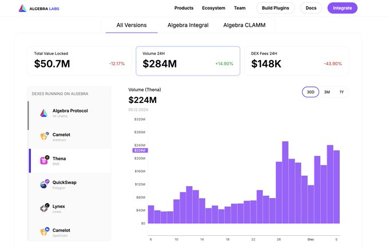This screenshot has width=389, height=249.
Task: Click the Lynex Linea icon
Action: [45, 208]
